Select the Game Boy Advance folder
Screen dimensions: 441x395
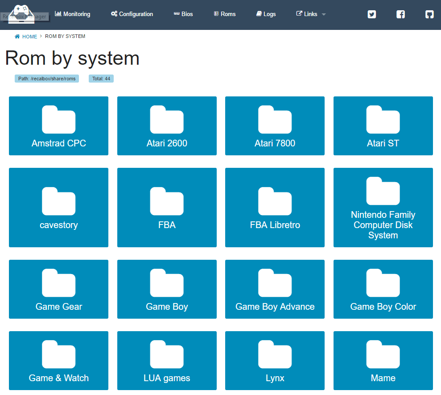coord(275,289)
